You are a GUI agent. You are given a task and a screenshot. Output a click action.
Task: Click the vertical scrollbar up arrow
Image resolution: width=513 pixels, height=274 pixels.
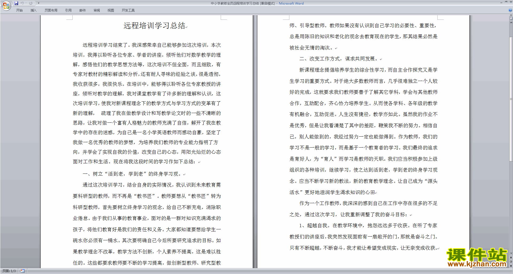point(511,22)
